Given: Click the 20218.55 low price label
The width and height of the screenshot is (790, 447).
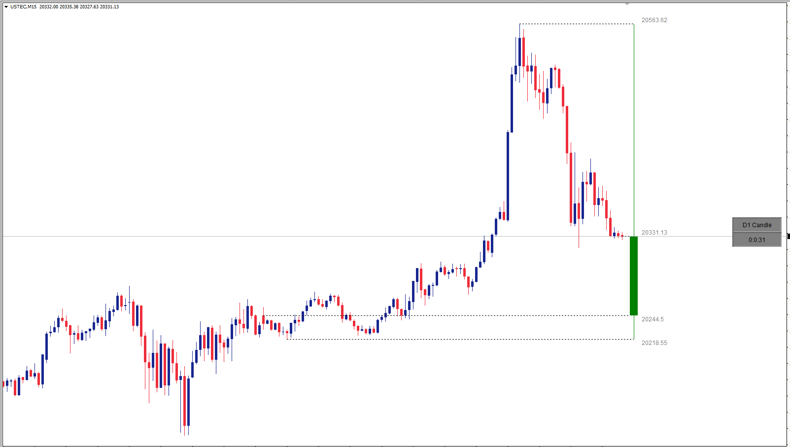Looking at the screenshot, I should pyautogui.click(x=654, y=343).
